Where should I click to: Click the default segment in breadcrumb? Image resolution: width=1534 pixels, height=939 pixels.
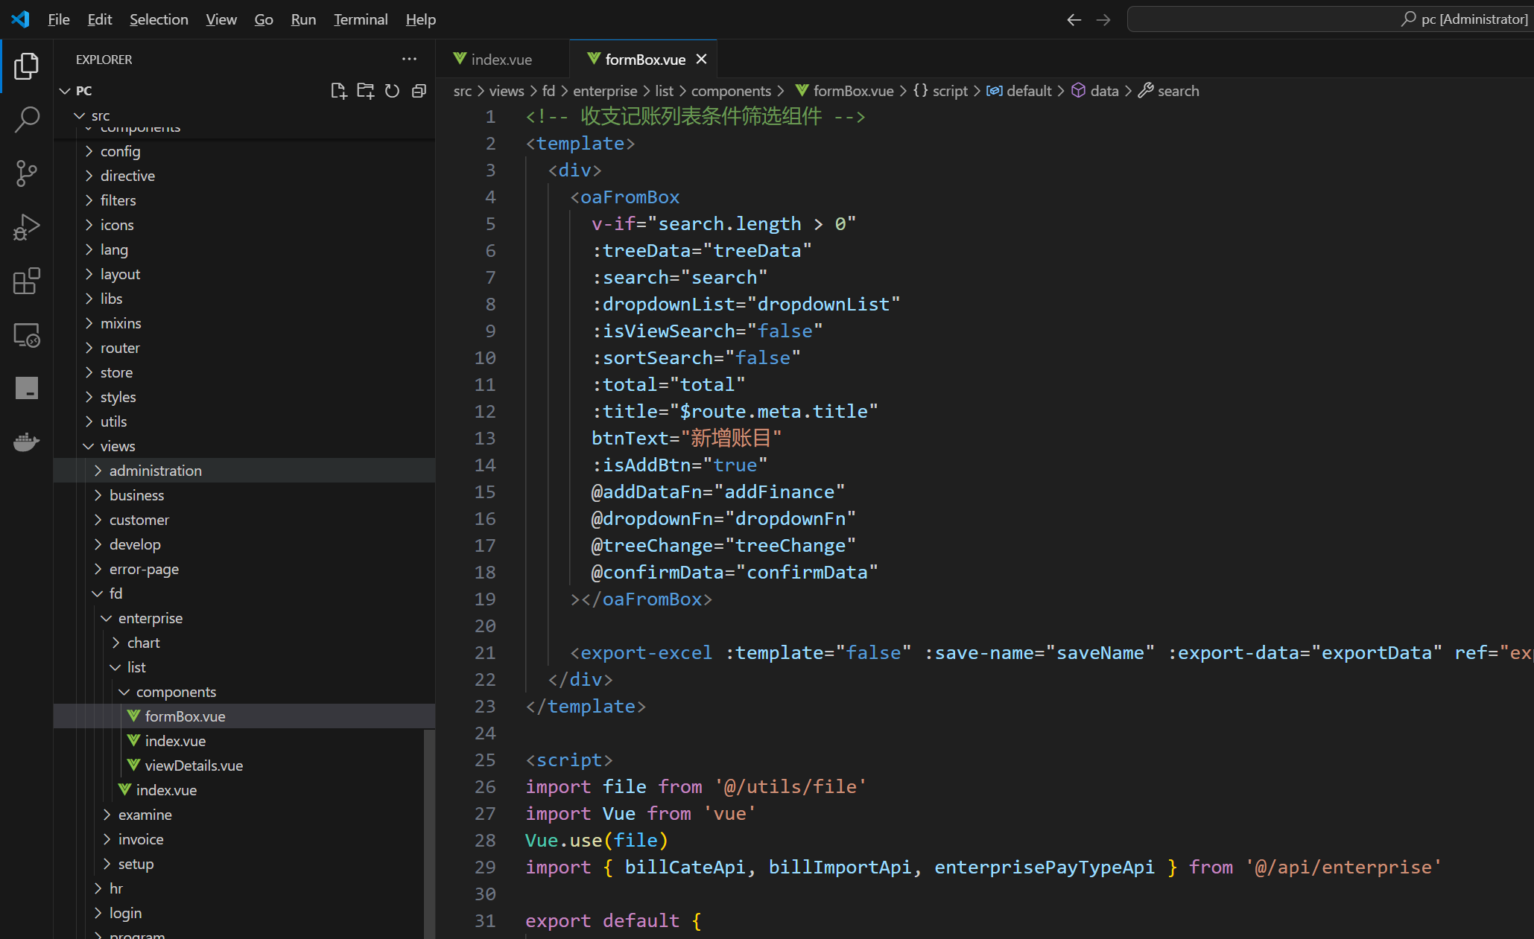[x=1029, y=91]
